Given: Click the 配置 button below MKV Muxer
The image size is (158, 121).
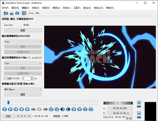Looking at the screenshot, I should (x=23, y=94).
